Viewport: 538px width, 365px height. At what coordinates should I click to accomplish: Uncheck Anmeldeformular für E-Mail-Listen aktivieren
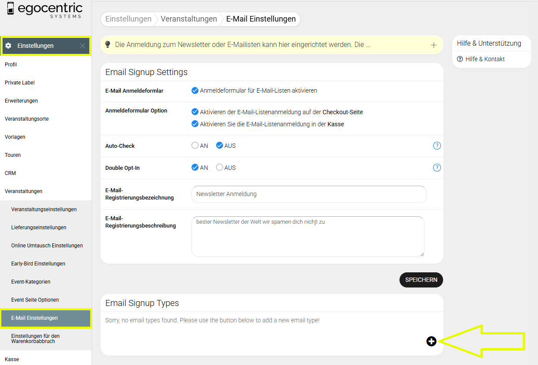click(x=195, y=90)
